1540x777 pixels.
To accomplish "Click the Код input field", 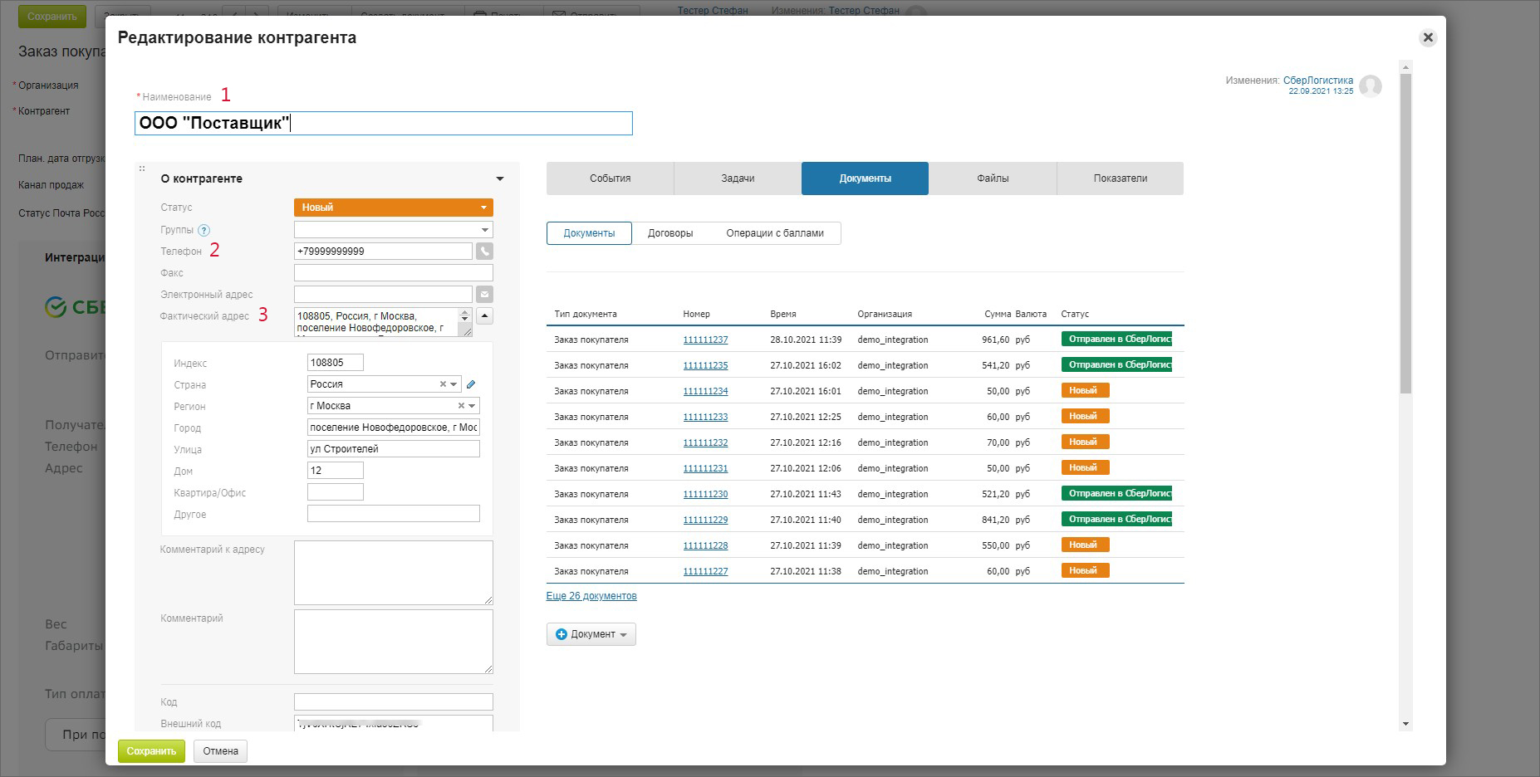I will pos(394,701).
